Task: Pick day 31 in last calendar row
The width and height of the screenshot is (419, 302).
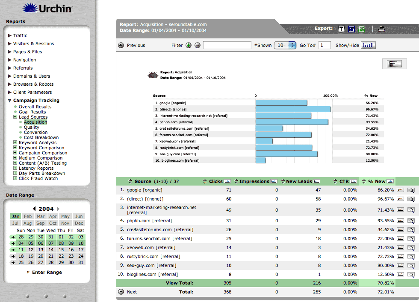Action: pyautogui.click(x=81, y=263)
